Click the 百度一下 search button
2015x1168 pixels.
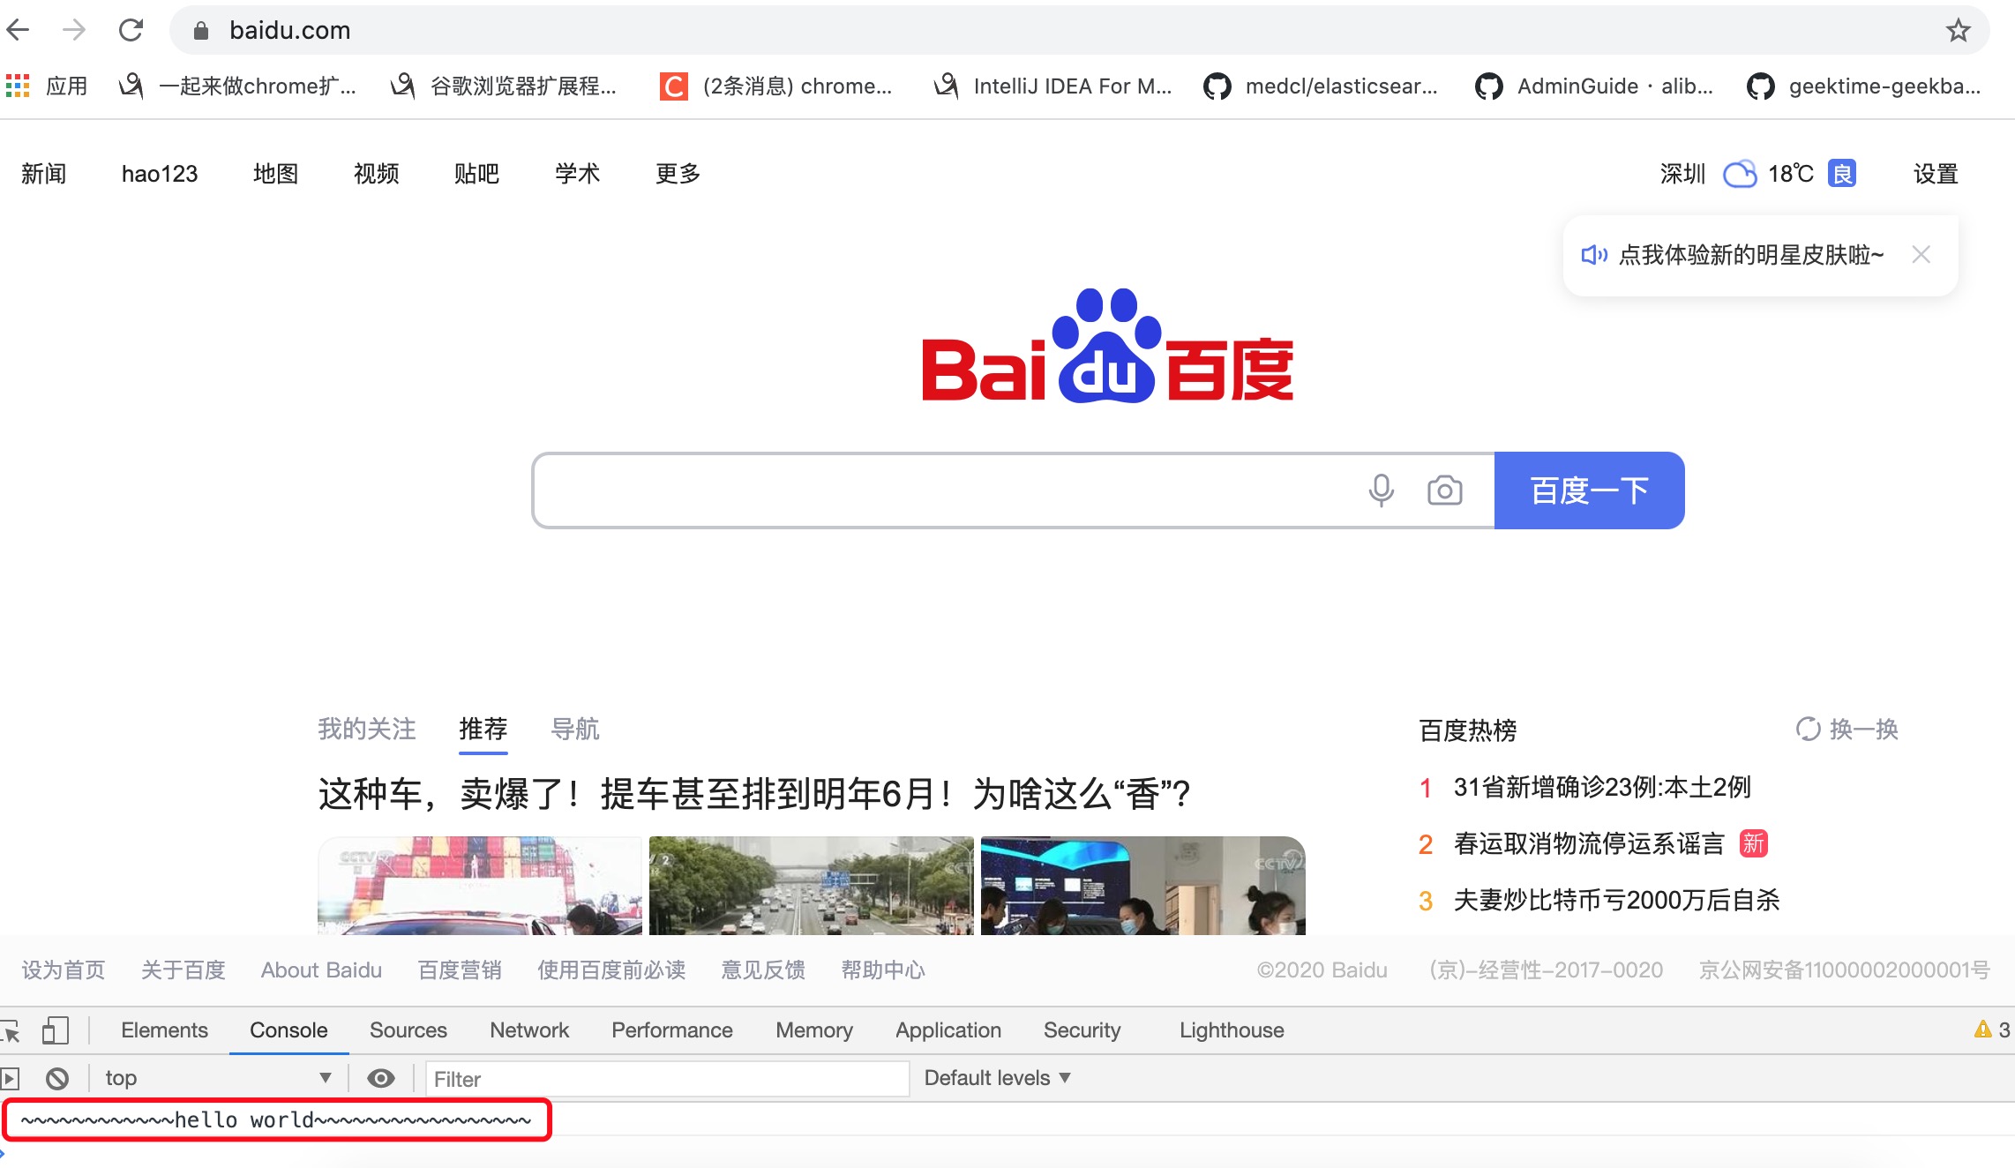pyautogui.click(x=1590, y=490)
